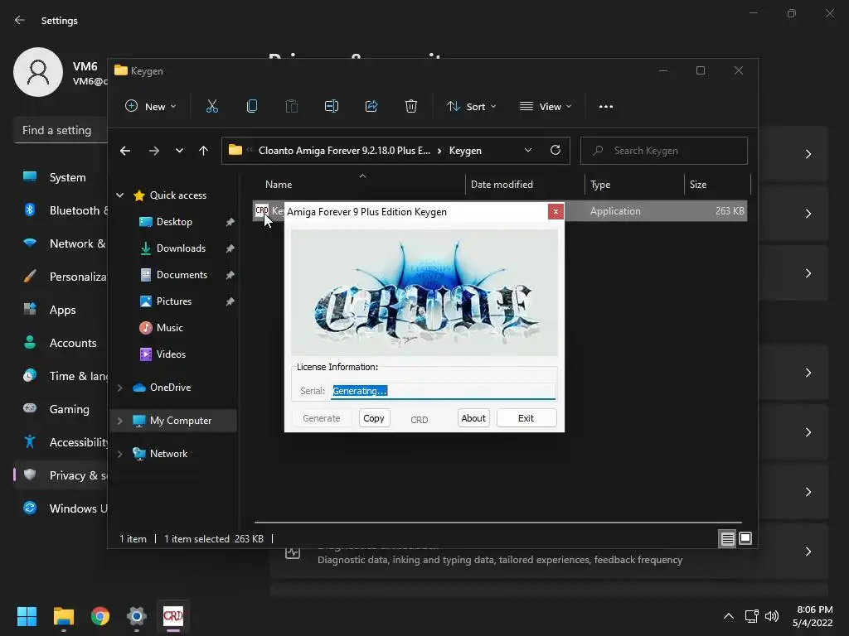The width and height of the screenshot is (849, 636).
Task: Expand the OneDrive tree node
Action: click(119, 388)
